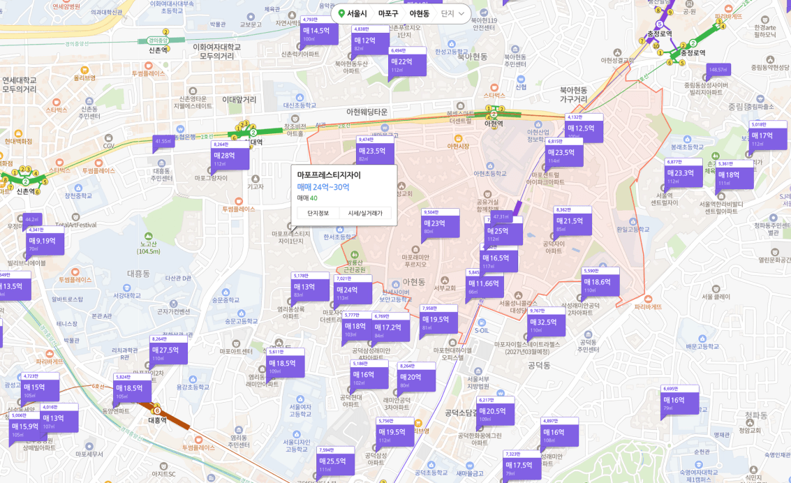Select the 매 32.5억 price marker

[546, 322]
